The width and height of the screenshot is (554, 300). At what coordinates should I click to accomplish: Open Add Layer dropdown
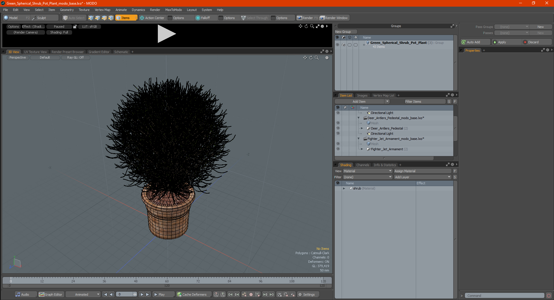pyautogui.click(x=422, y=177)
